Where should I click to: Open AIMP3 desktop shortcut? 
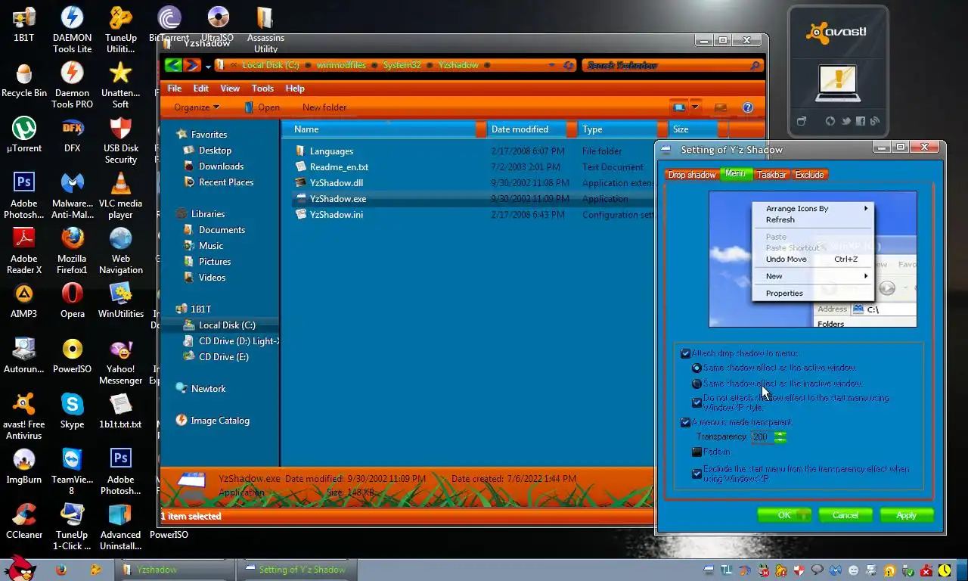[24, 300]
